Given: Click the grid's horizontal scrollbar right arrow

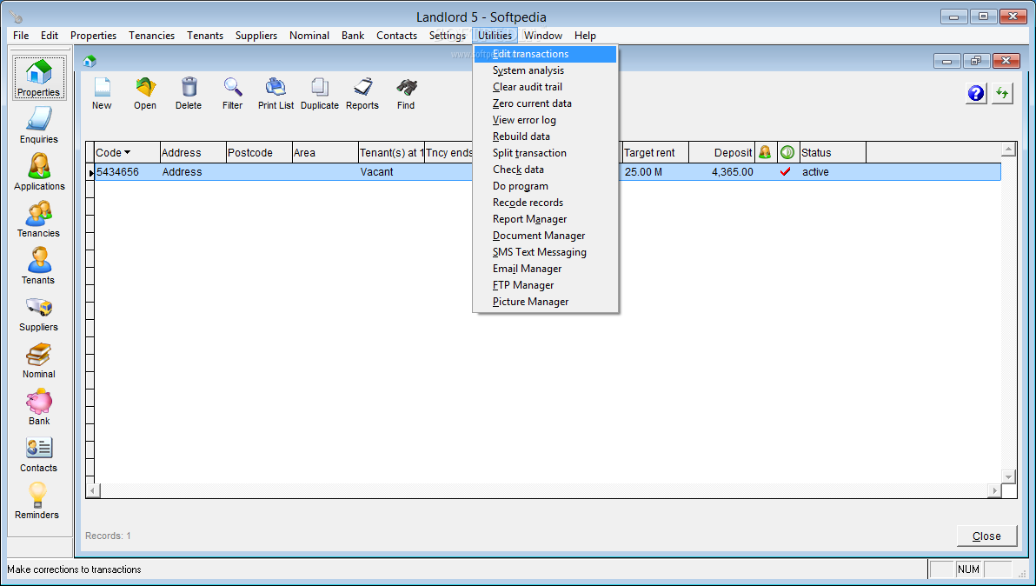Looking at the screenshot, I should click(x=994, y=491).
